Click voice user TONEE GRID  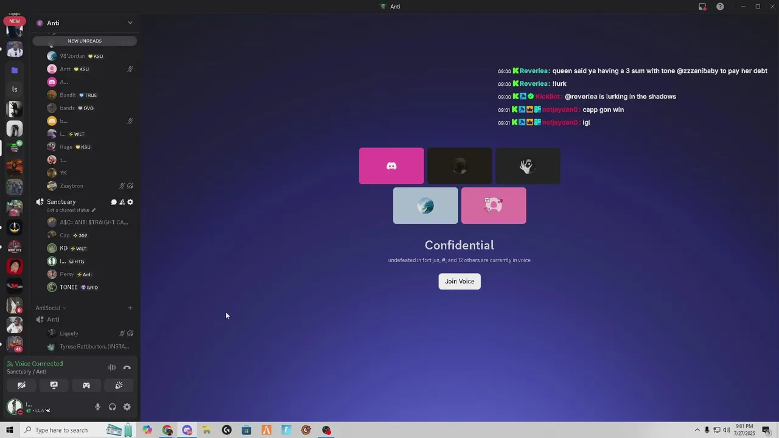(91, 287)
